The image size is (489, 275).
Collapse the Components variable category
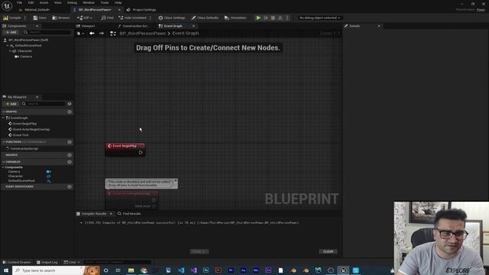point(3,167)
